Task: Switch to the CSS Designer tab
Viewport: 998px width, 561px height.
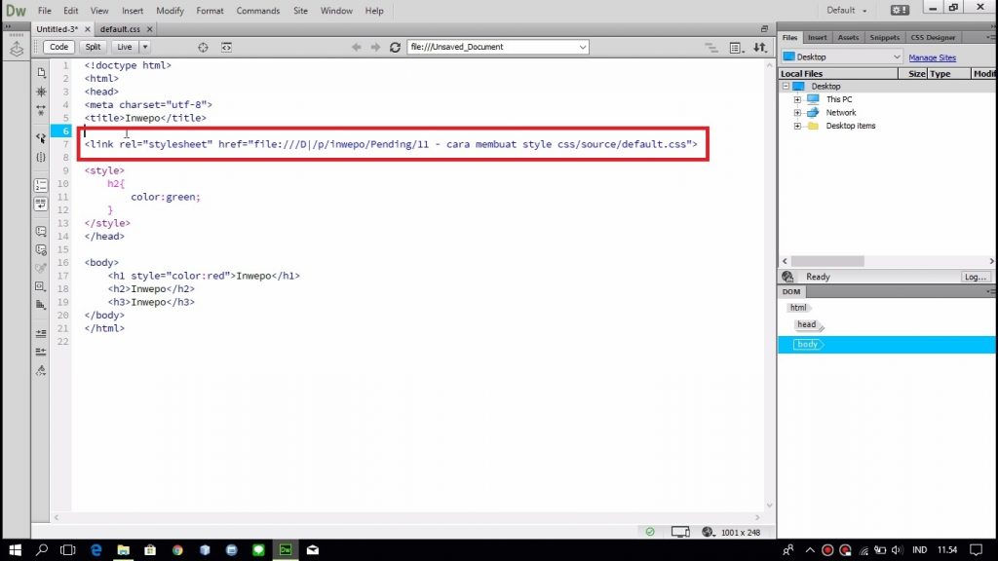Action: pos(933,38)
